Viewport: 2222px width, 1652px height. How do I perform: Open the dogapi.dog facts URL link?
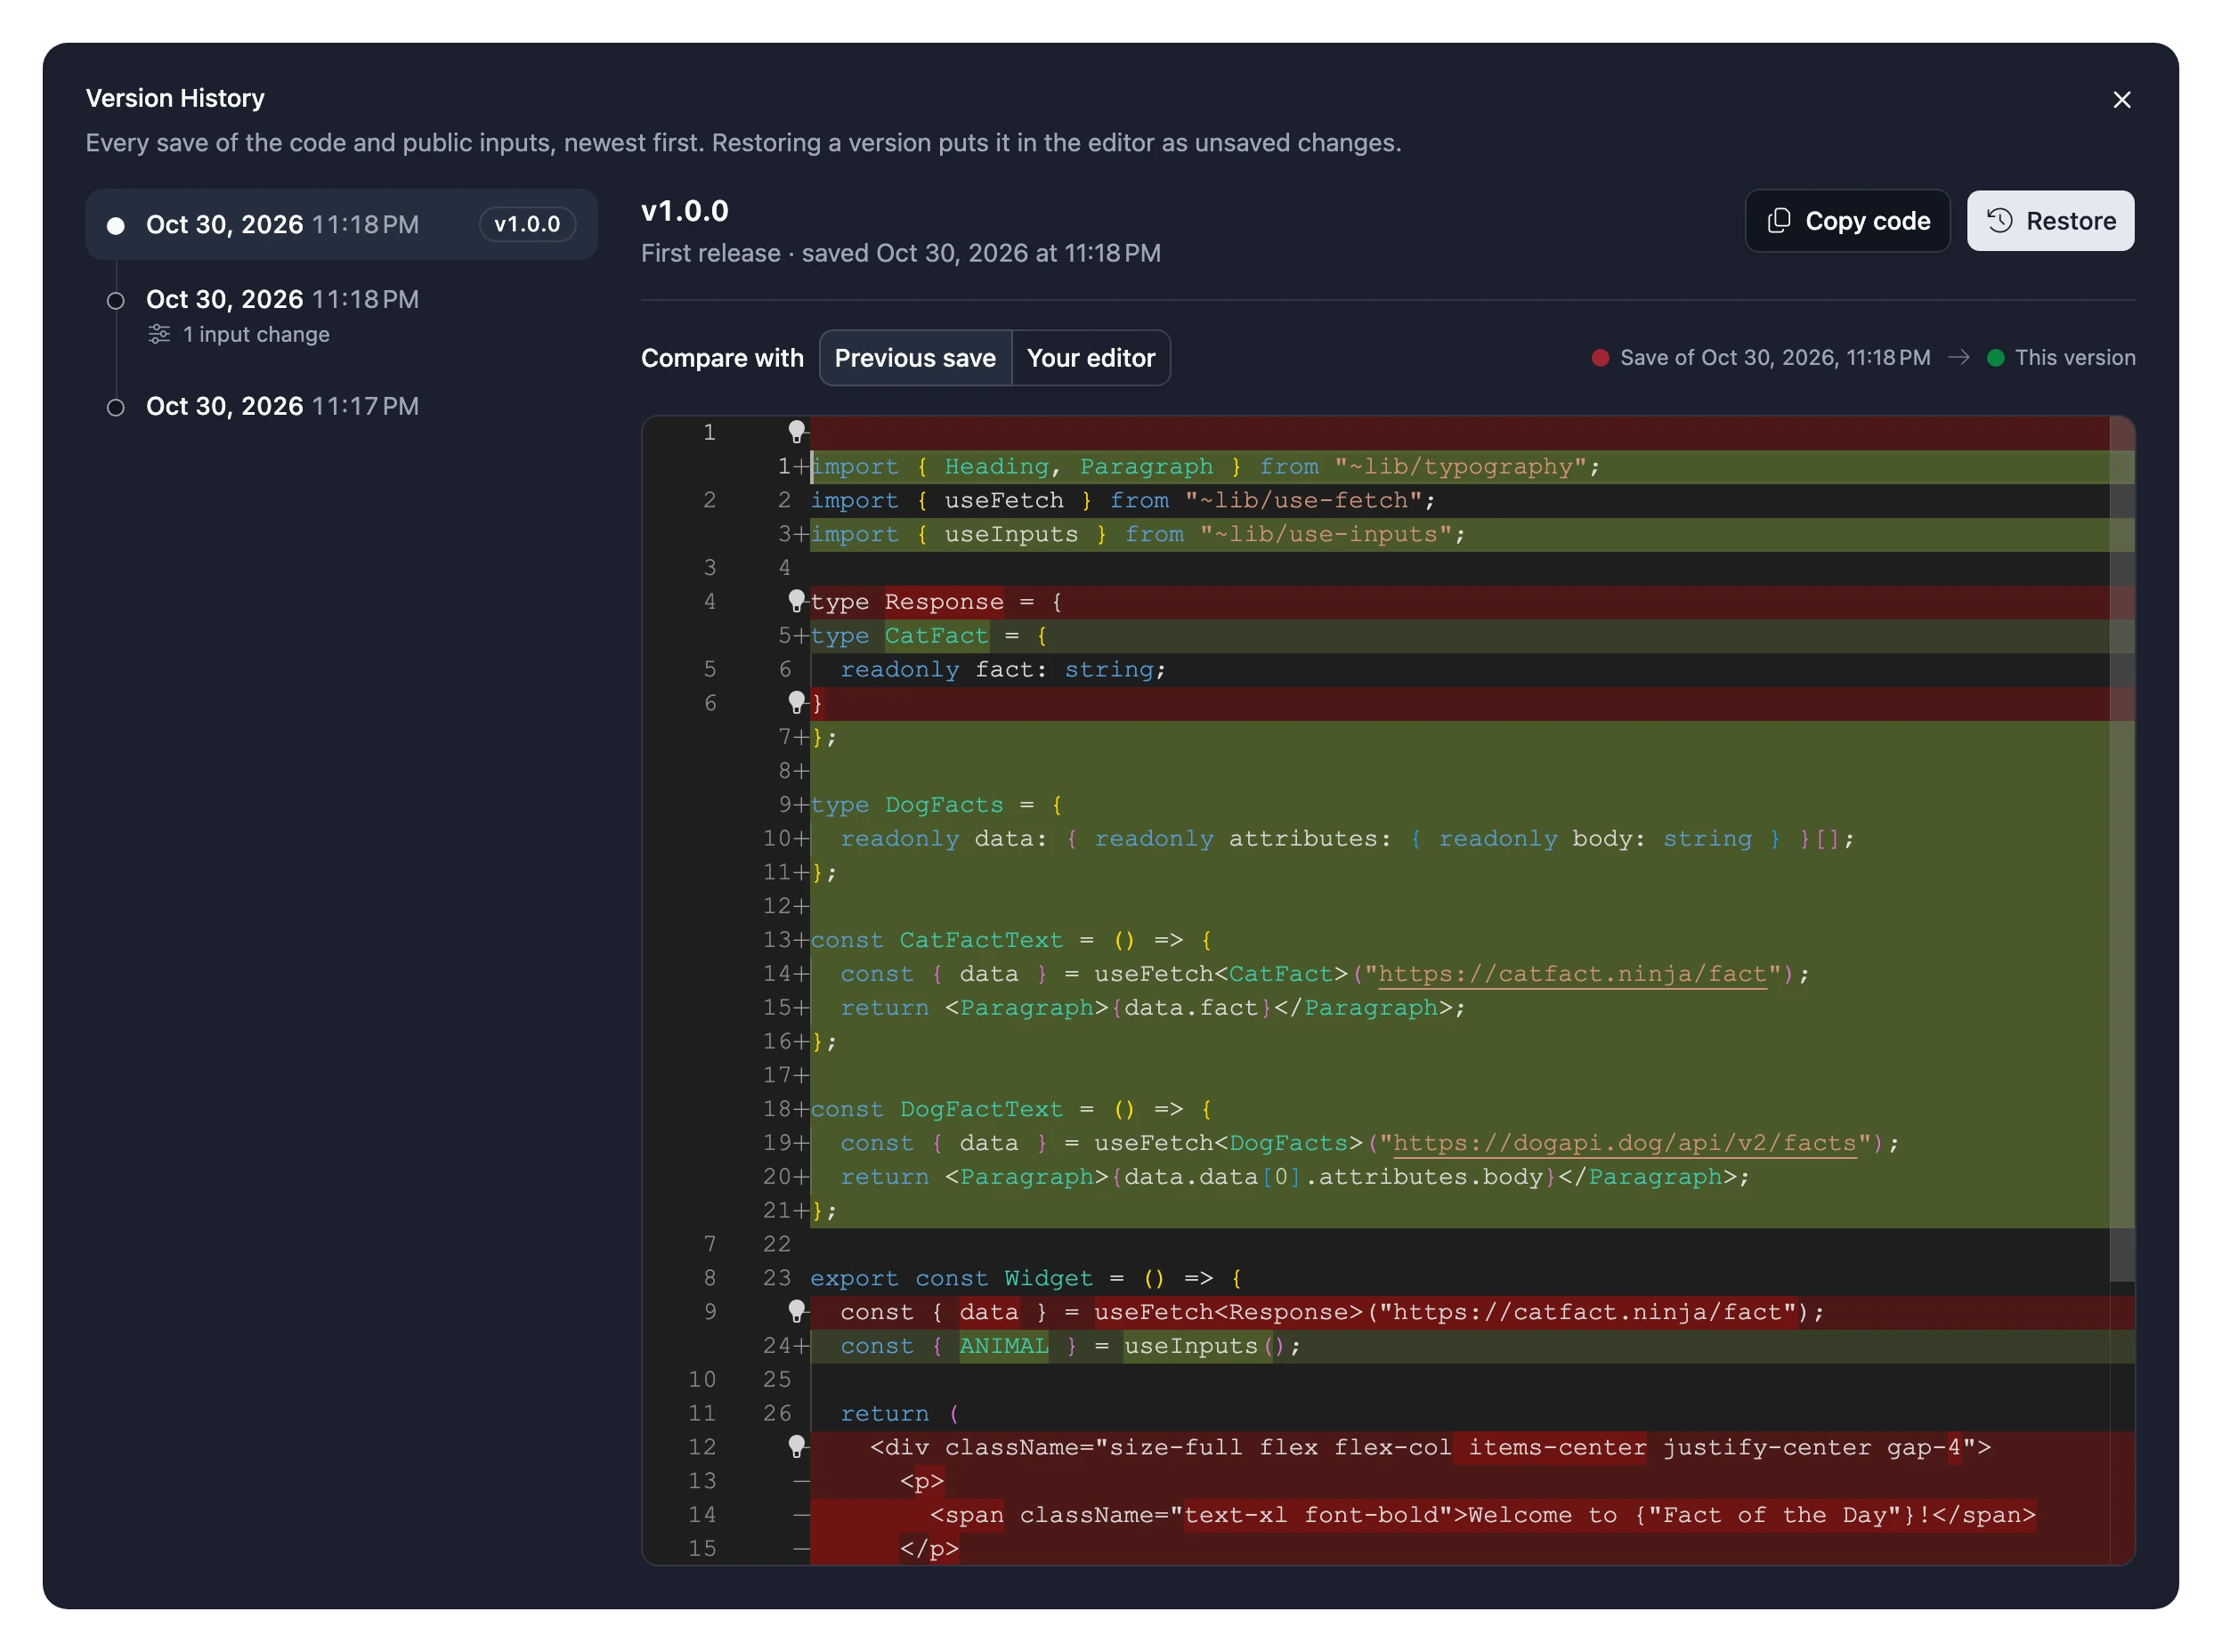pyautogui.click(x=1625, y=1143)
